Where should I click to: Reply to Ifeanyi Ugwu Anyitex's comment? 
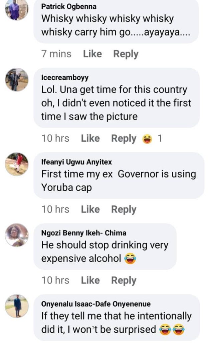pos(124,209)
